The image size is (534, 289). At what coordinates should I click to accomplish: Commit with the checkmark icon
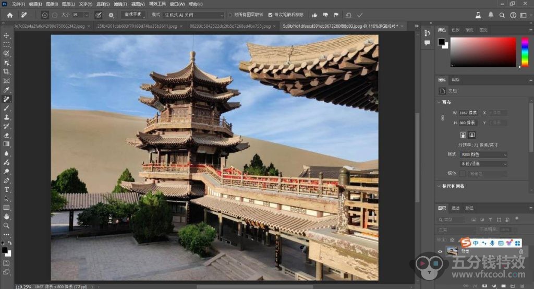(x=360, y=15)
